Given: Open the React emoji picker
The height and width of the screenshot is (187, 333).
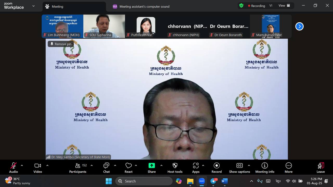Looking at the screenshot, I should [129, 168].
